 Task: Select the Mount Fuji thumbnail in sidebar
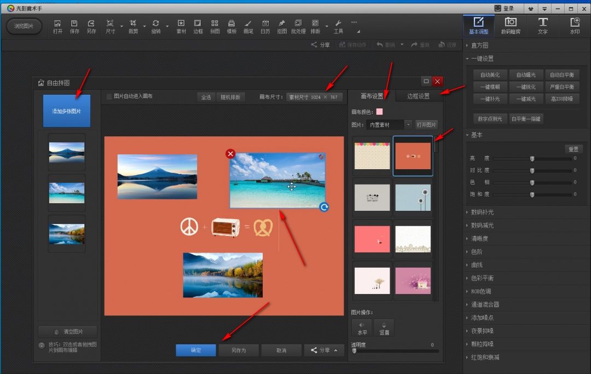pos(67,152)
